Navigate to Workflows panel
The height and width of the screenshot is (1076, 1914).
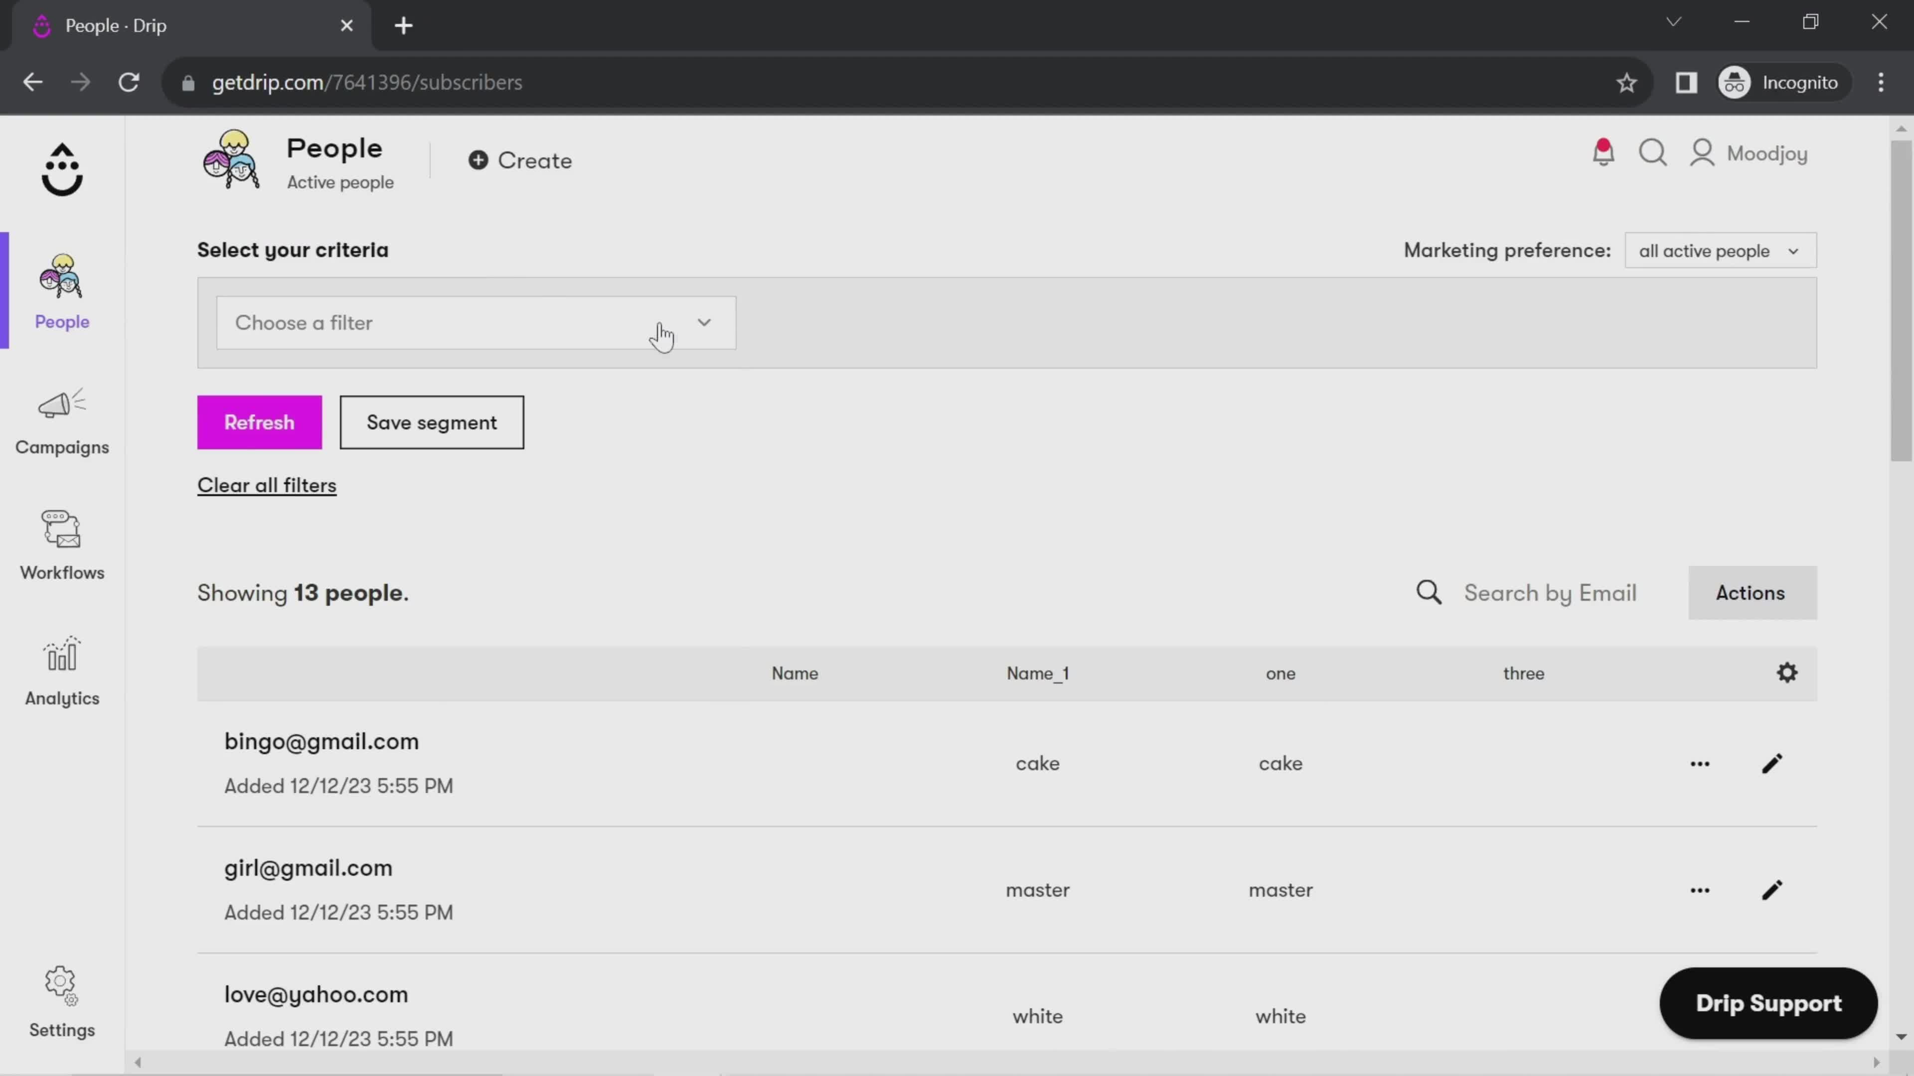click(x=62, y=544)
